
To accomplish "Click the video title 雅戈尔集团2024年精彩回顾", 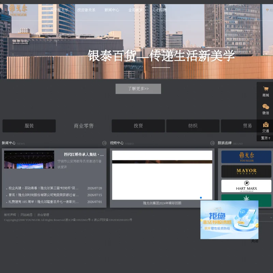I will pyautogui.click(x=162, y=203).
